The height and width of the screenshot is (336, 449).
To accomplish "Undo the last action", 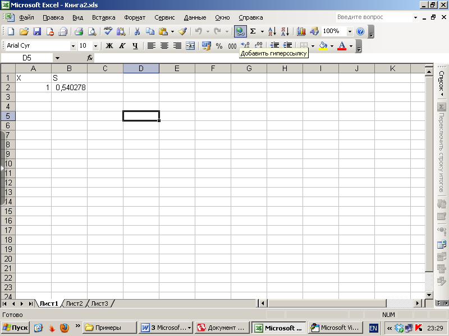I will (x=199, y=31).
